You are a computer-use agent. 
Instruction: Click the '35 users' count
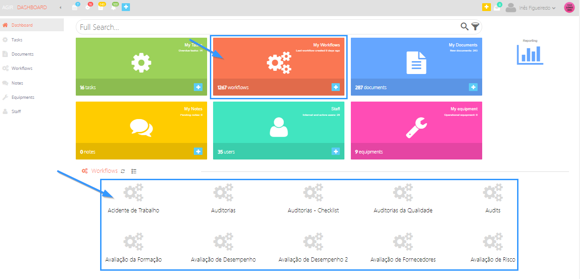[226, 152]
